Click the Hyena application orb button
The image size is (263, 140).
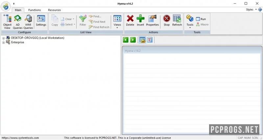(6, 6)
